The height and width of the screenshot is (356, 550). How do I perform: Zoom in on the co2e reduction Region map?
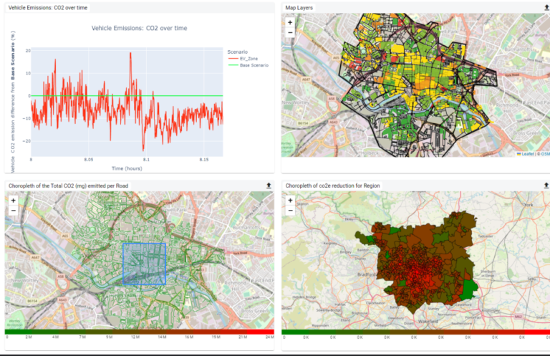(x=290, y=201)
